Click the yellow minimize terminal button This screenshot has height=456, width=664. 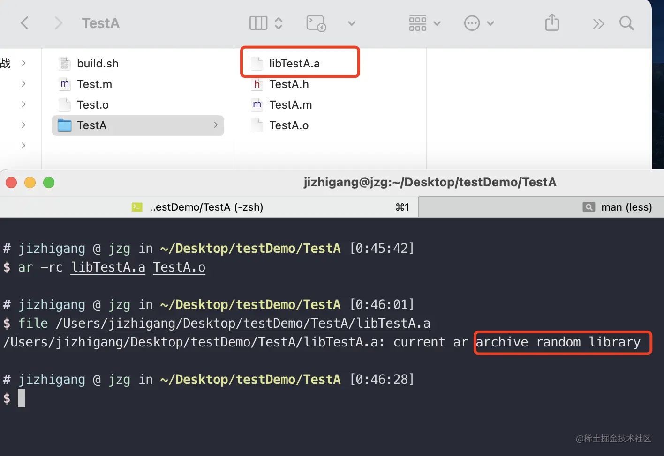[30, 183]
